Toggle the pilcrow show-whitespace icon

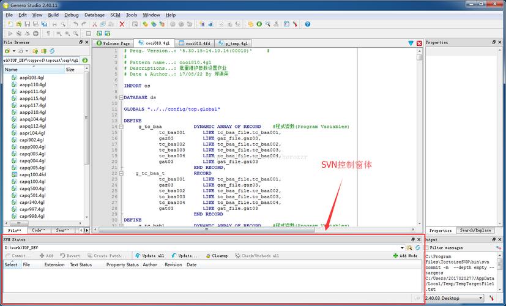click(48, 34)
